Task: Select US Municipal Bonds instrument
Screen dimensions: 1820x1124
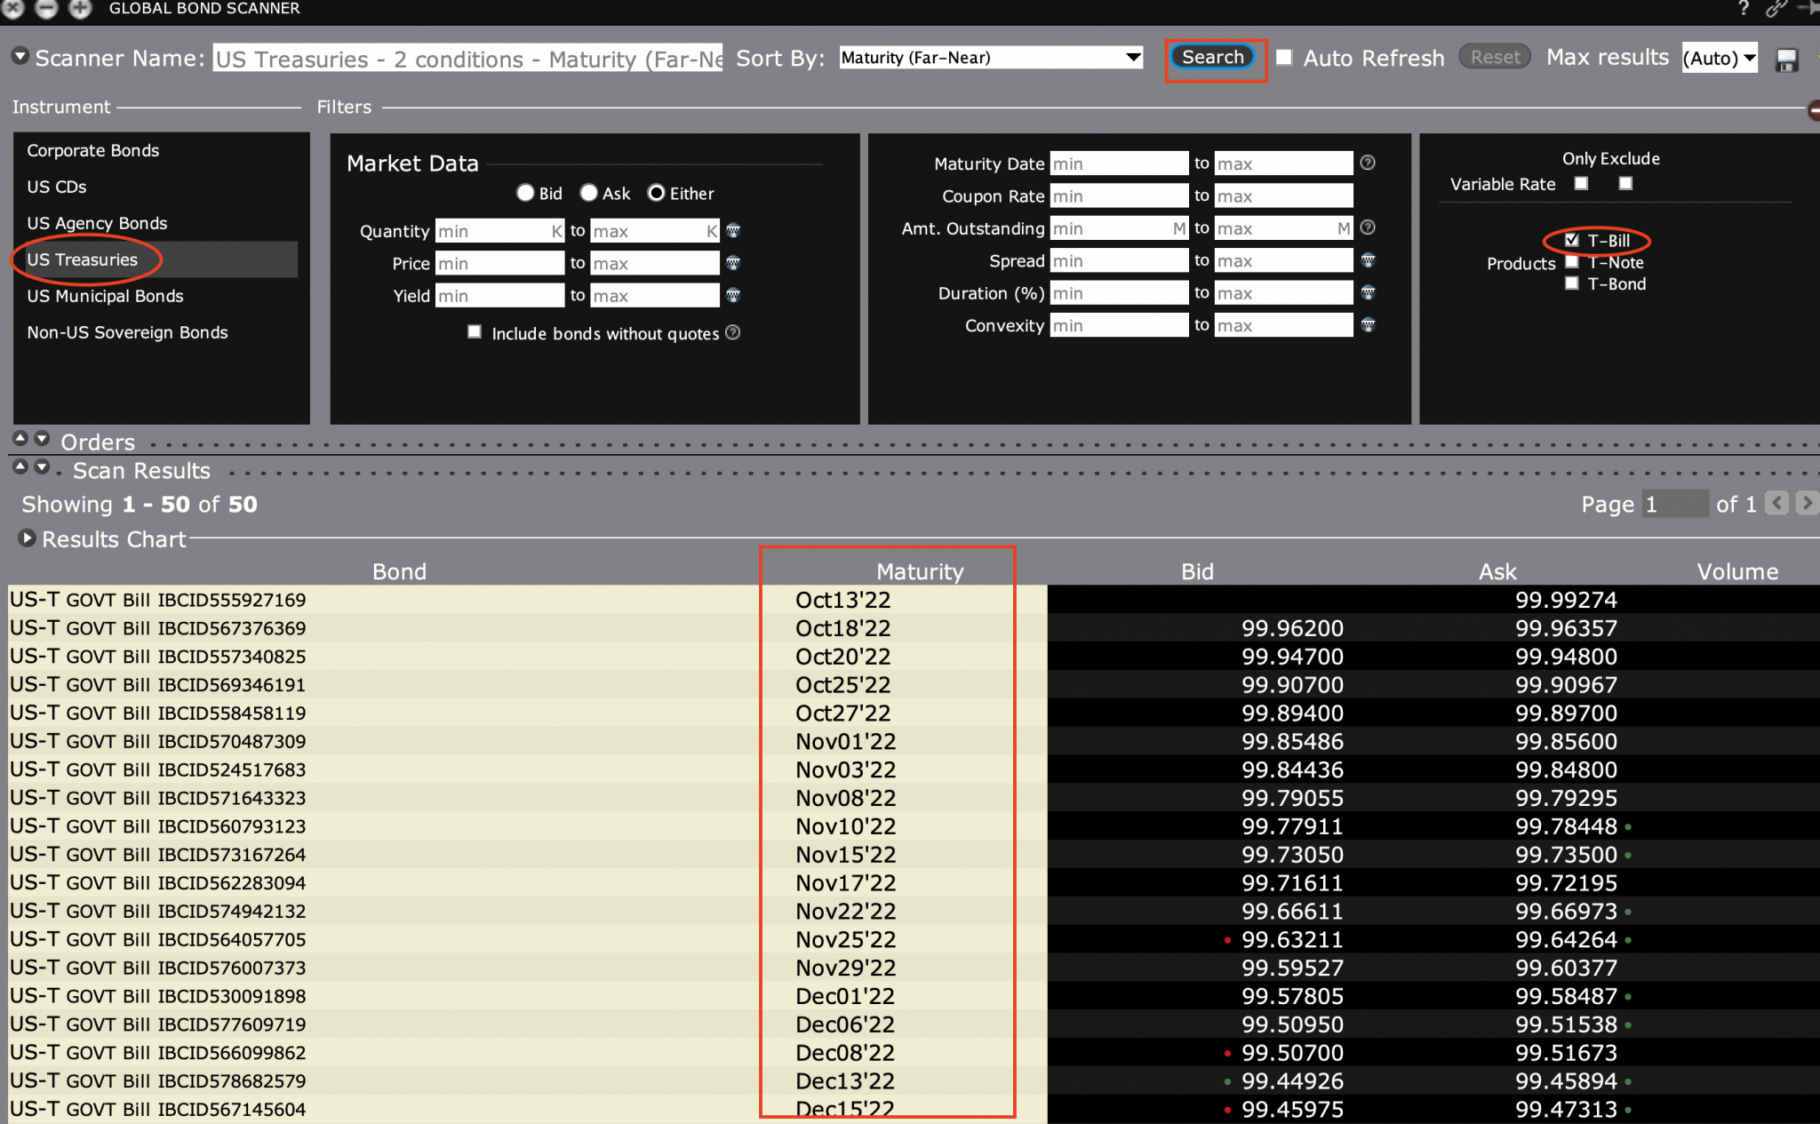Action: pyautogui.click(x=105, y=296)
